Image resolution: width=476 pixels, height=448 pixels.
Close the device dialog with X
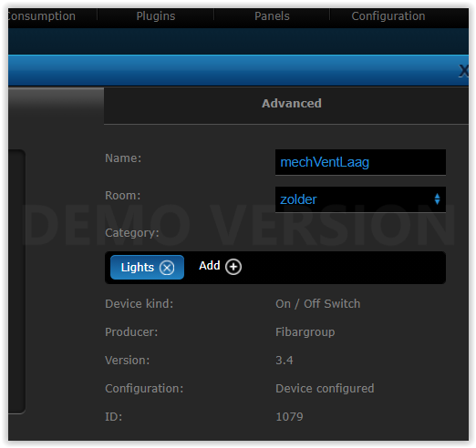tap(463, 71)
